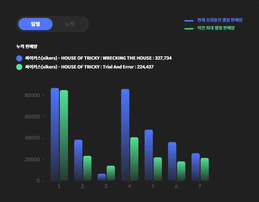
Task: Click the green bar for day 6
Action: pos(181,171)
